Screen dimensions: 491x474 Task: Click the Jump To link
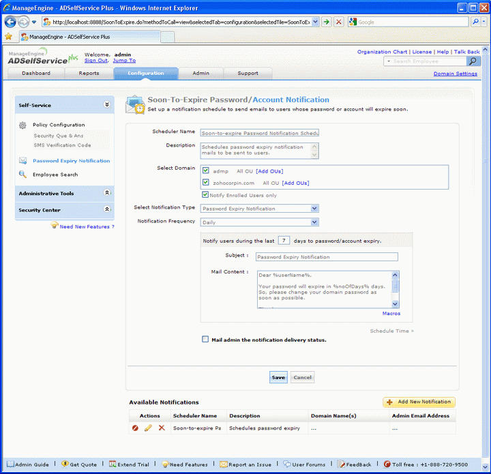pos(124,61)
